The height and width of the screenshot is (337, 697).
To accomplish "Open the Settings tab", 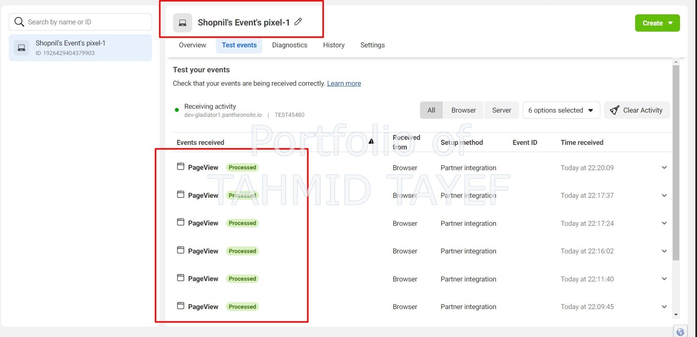I will (x=372, y=45).
